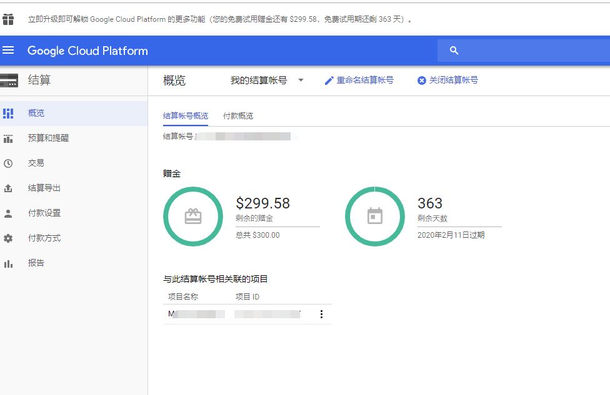Switch to 结算帐号概览 tab
Viewport: 610px width, 395px height.
coord(186,115)
